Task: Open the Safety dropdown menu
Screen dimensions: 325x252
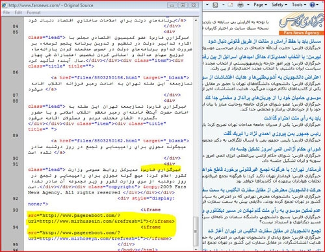Action: (x=279, y=5)
